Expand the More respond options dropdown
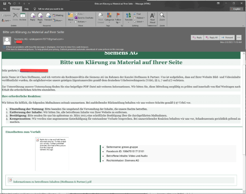The height and width of the screenshot is (194, 246). (x=58, y=21)
